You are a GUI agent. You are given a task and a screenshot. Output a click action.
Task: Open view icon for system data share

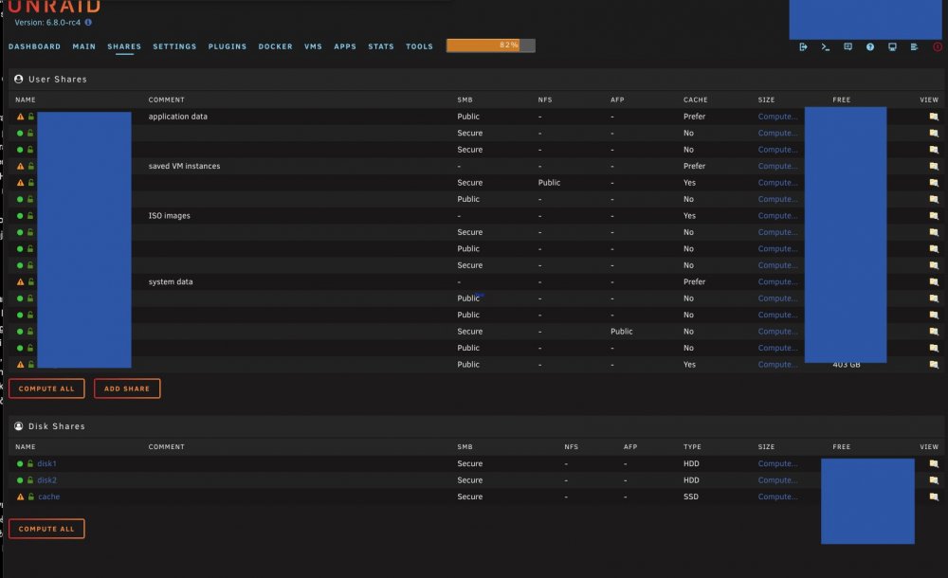click(x=934, y=281)
